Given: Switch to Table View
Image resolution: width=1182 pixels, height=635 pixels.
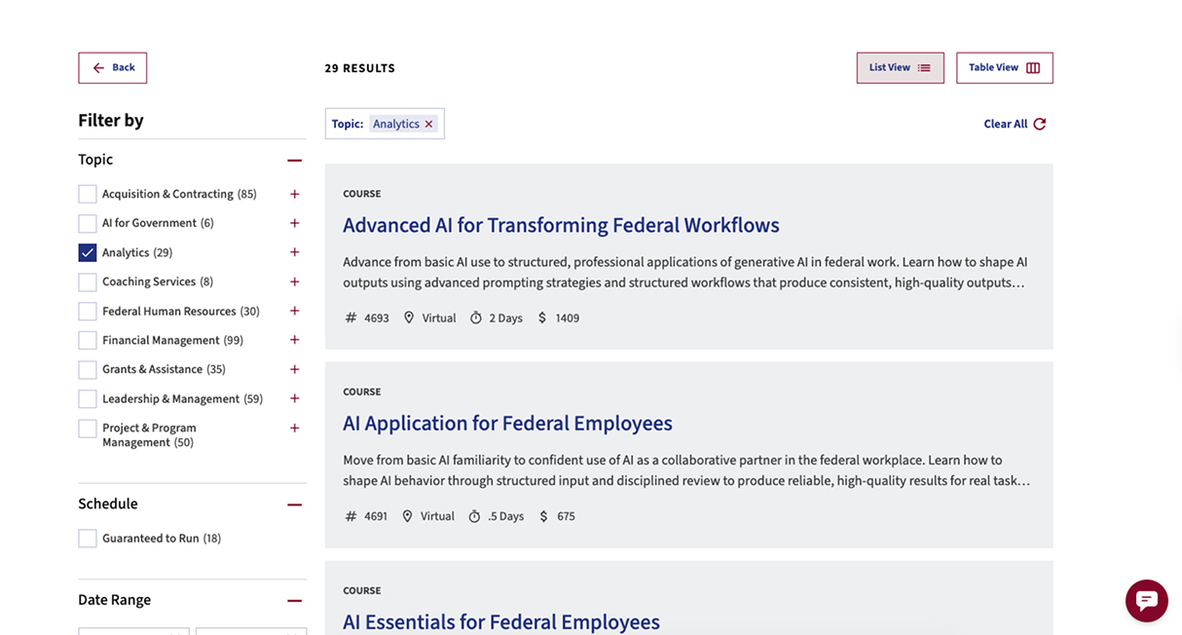Looking at the screenshot, I should pyautogui.click(x=1004, y=68).
